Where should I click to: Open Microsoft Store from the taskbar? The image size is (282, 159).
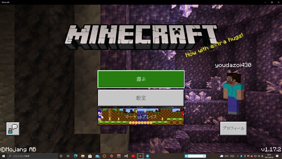coord(90,156)
